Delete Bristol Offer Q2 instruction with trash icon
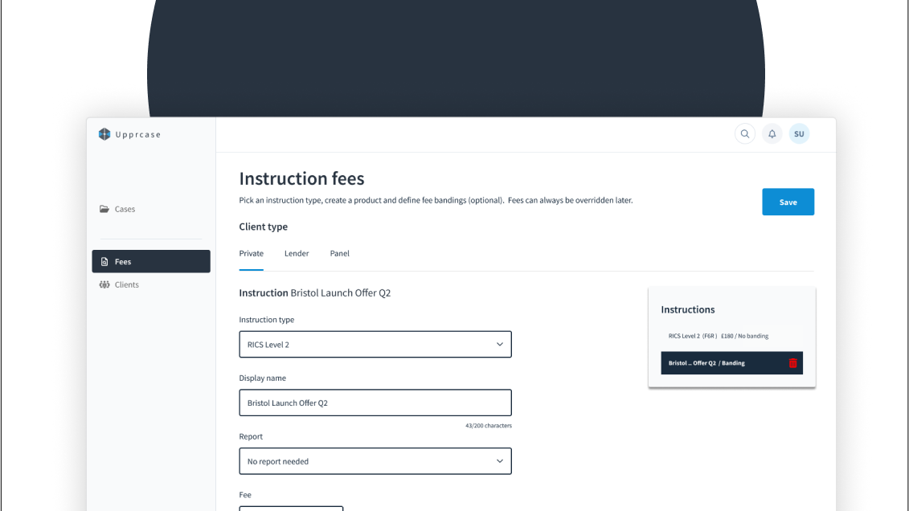 (792, 363)
